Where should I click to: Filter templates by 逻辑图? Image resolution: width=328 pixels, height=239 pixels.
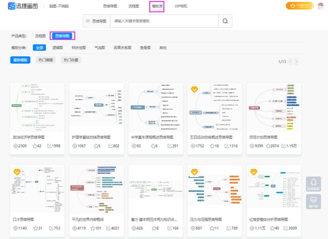click(57, 48)
